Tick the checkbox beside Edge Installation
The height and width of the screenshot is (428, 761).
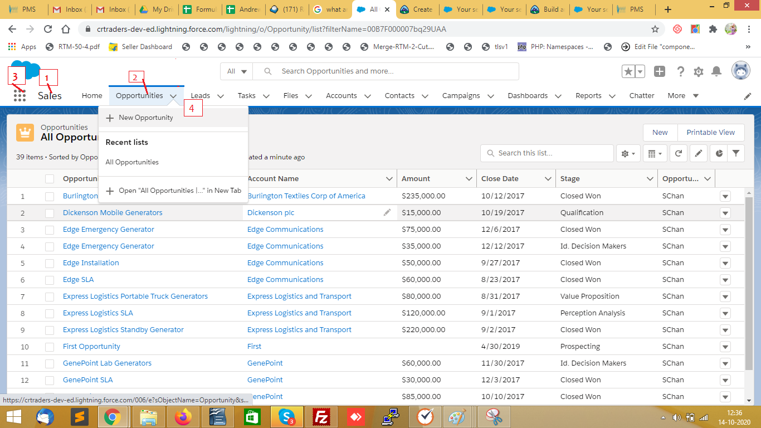click(49, 262)
